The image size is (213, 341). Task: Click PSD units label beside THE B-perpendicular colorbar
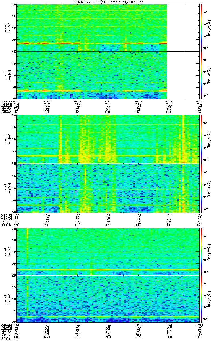pyautogui.click(x=209, y=251)
